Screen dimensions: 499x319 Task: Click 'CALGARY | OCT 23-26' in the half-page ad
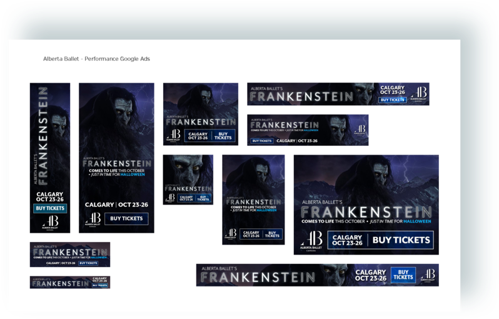[116, 205]
